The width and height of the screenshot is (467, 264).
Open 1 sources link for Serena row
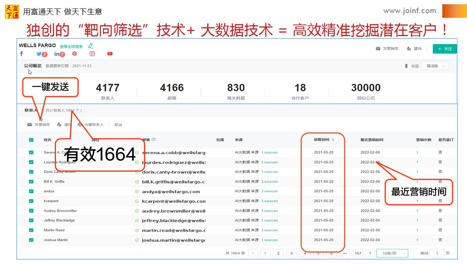269,152
